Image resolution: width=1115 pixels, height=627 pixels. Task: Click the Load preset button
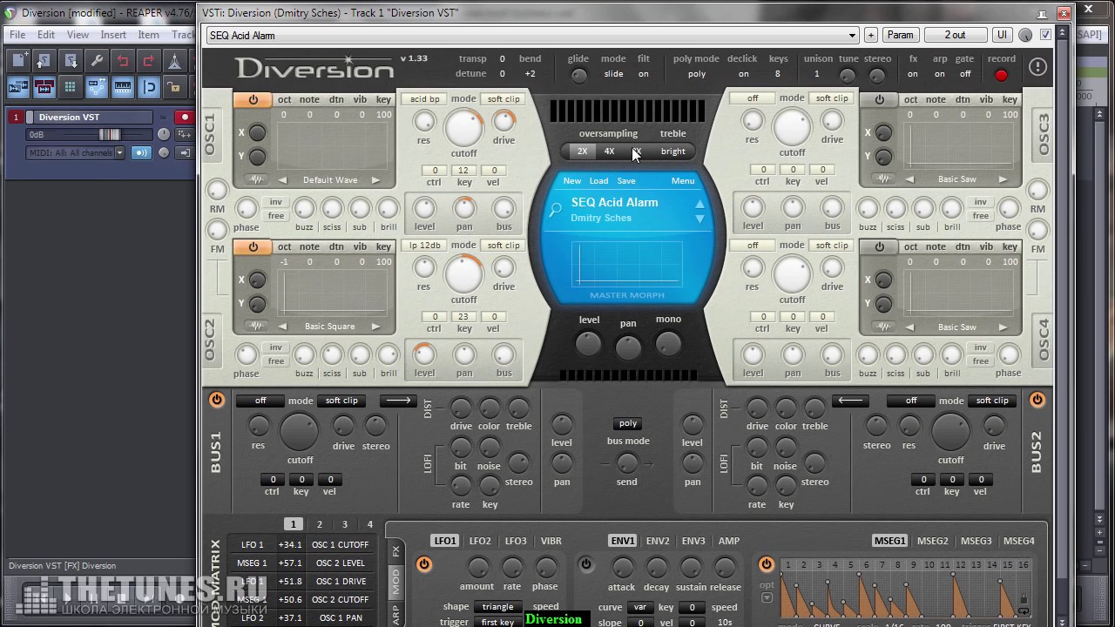(598, 181)
